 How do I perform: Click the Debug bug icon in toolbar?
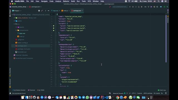point(133,7)
